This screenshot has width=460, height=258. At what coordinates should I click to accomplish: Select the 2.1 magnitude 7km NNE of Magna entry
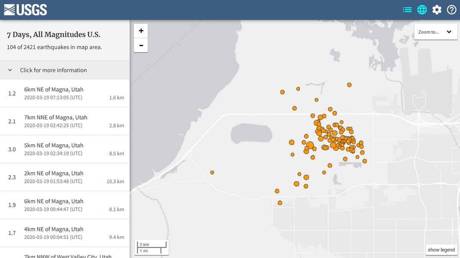(x=65, y=121)
